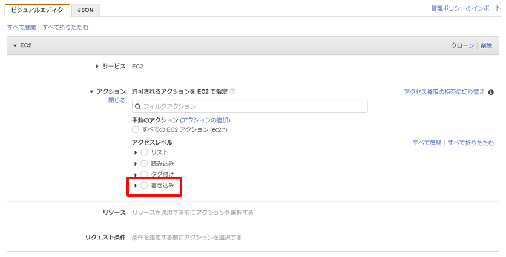Click 削除 link in EC2 header
The image size is (506, 257).
[486, 45]
